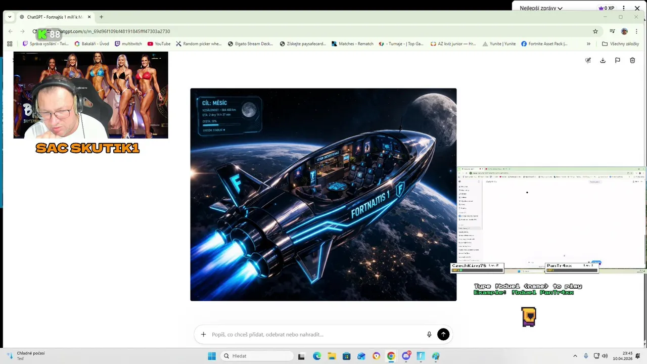Open Discord from taskbar
Image resolution: width=647 pixels, height=364 pixels.
point(406,356)
